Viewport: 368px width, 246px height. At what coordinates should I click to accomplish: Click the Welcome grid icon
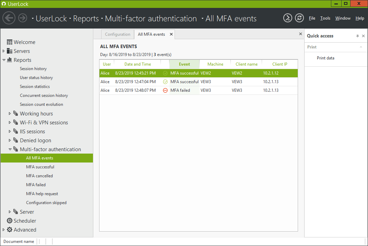(10, 42)
